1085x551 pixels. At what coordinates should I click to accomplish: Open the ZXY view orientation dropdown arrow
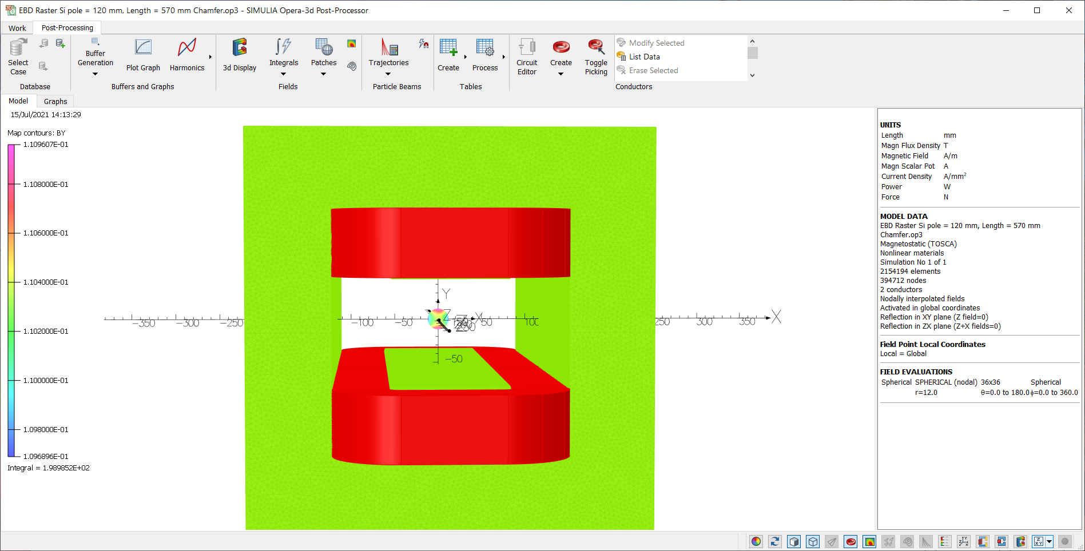pyautogui.click(x=1049, y=541)
